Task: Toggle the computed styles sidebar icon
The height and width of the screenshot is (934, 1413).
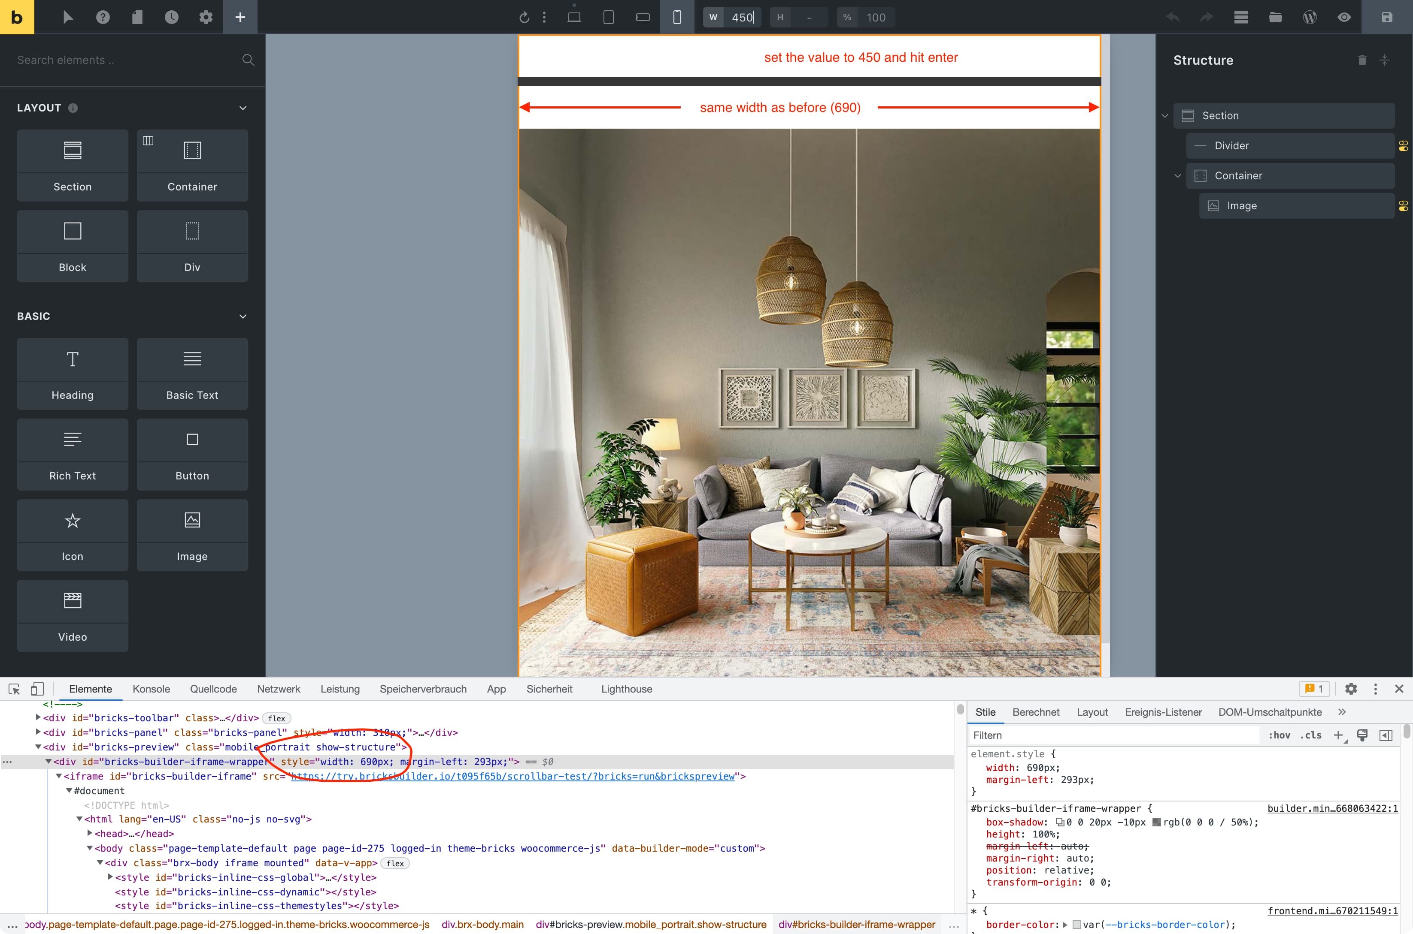Action: (x=1386, y=735)
